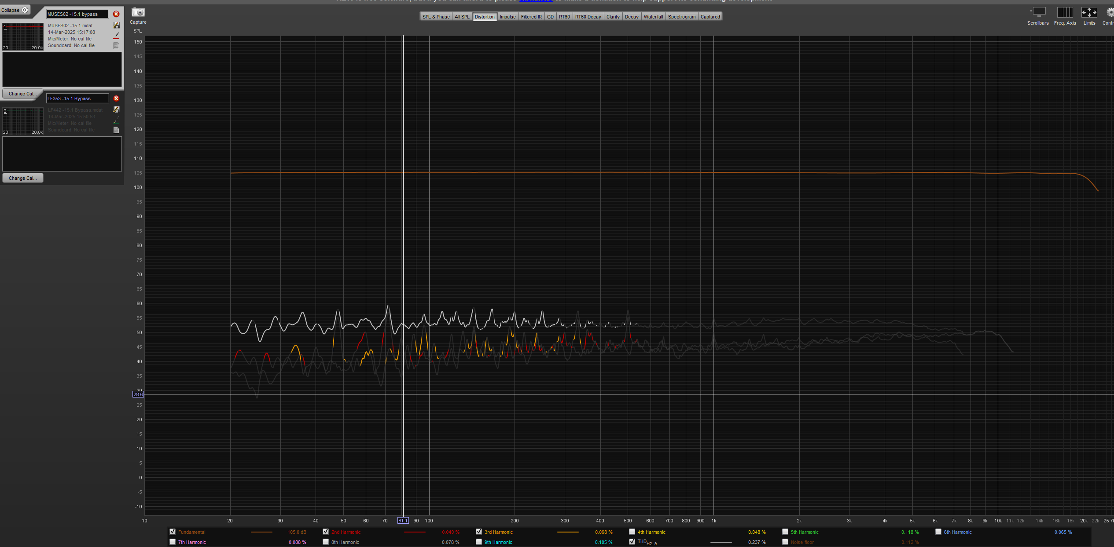Open the notes icon for LF353 measurement
Viewport: 1114px width, 547px height.
116,130
